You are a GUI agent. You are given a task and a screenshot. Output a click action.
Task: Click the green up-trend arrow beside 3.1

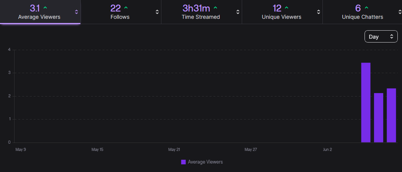[x=46, y=8]
